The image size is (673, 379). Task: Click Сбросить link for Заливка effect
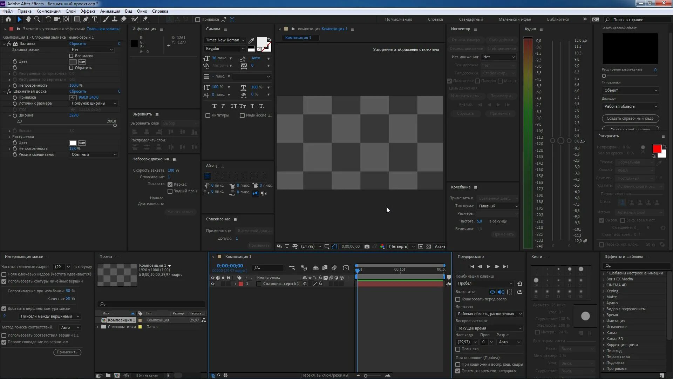coord(77,44)
